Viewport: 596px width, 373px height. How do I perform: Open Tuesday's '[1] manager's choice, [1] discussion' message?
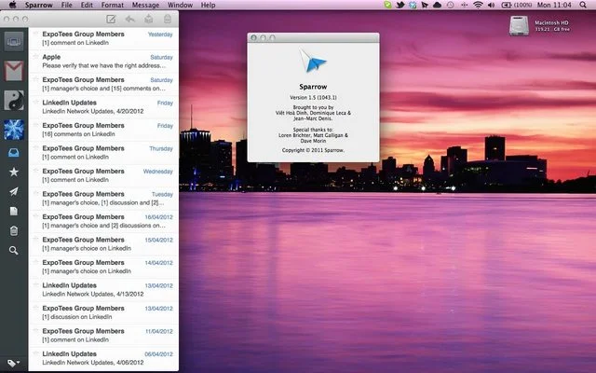tap(103, 199)
